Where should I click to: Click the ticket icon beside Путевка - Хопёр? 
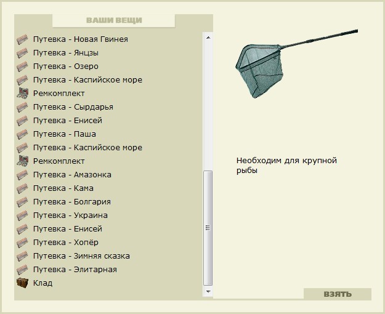22,243
